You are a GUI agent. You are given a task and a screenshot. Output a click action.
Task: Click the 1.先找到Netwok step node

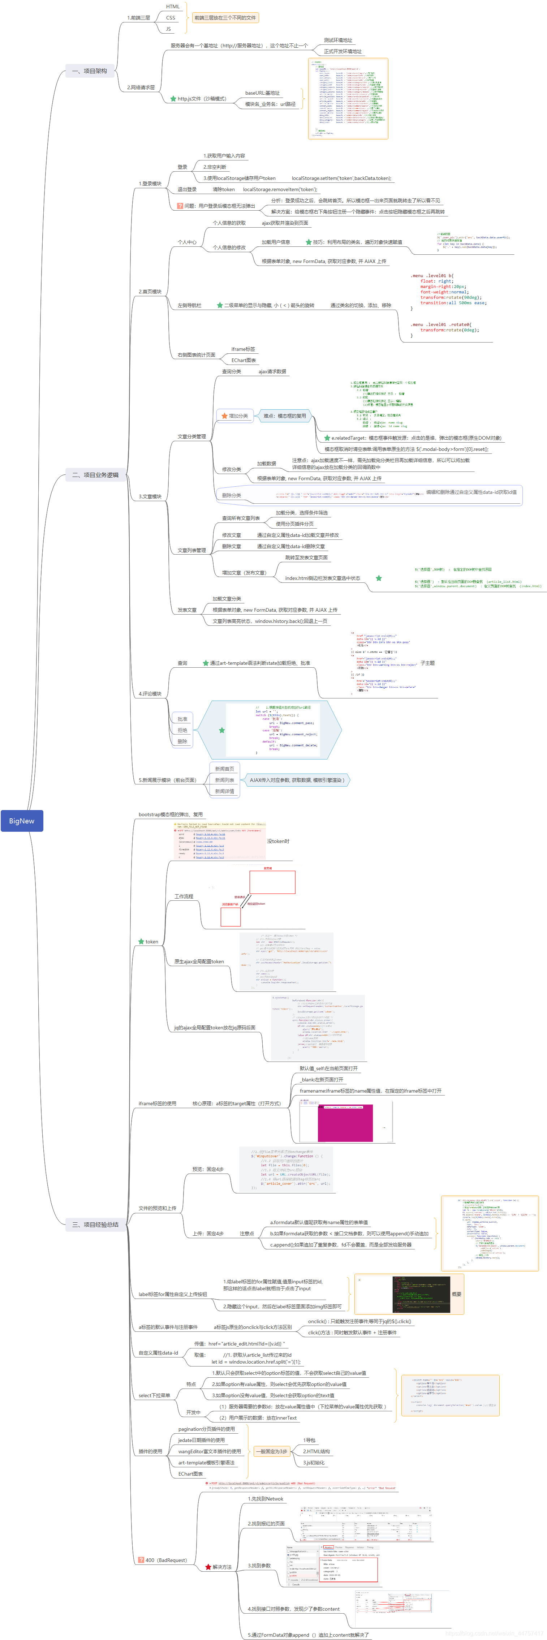click(x=266, y=1499)
